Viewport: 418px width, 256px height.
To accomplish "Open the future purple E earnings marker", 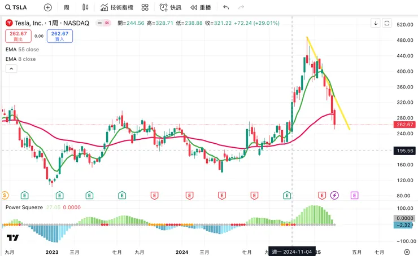I will click(354, 196).
